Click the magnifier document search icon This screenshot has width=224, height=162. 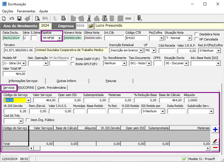(37, 19)
